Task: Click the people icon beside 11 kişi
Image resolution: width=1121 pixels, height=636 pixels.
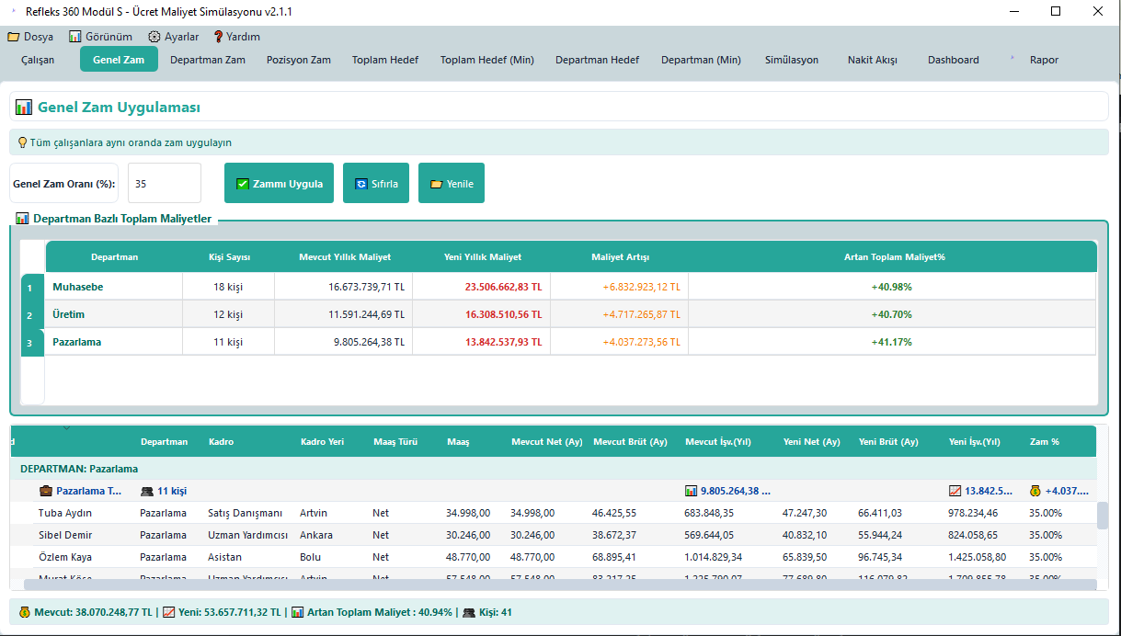Action: (146, 491)
